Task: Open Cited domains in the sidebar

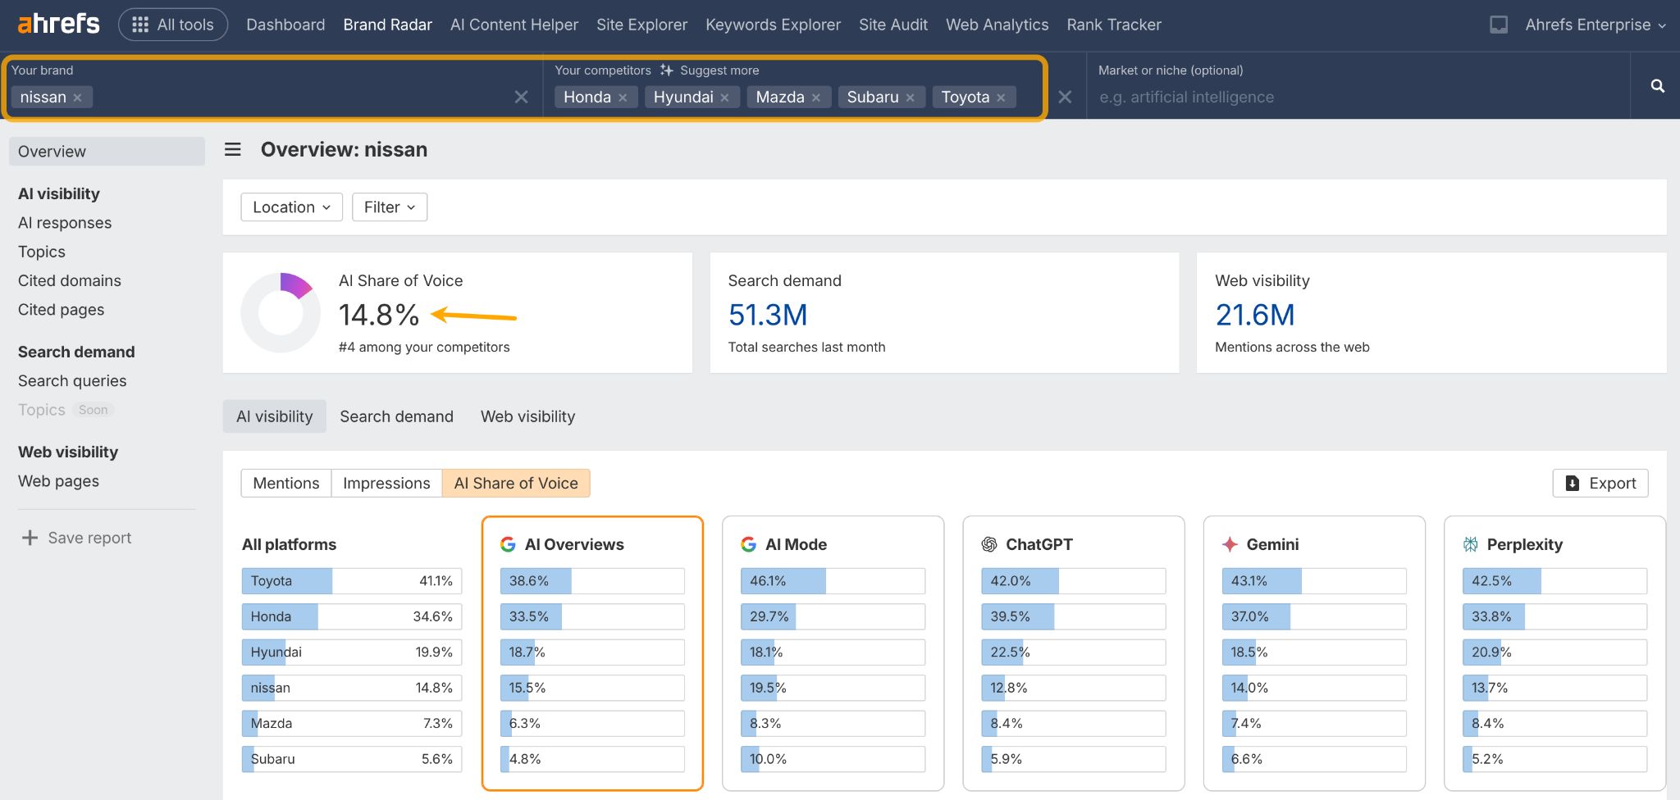Action: (x=69, y=280)
